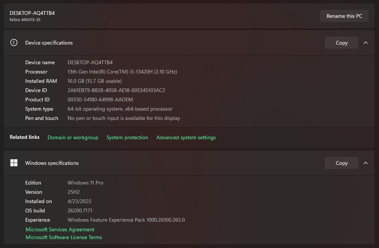Click the Nitro ANV15-51 model text
Viewport: 379px width, 248px height.
coord(25,20)
